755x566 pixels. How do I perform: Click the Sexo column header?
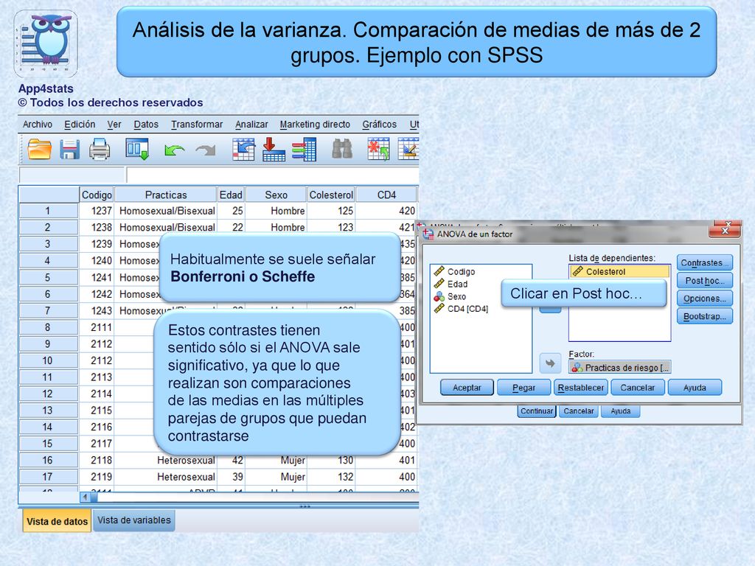(276, 195)
